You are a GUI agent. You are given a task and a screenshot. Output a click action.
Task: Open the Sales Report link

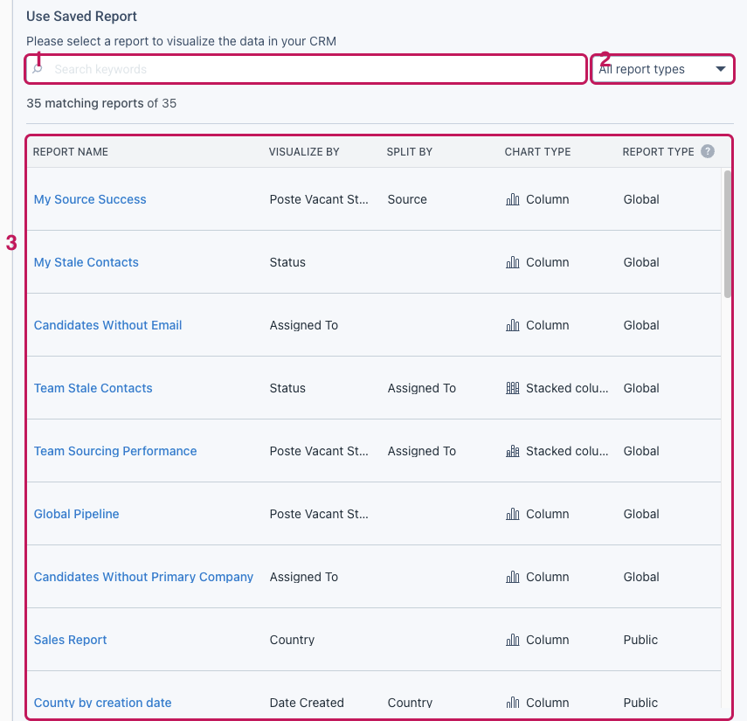70,640
